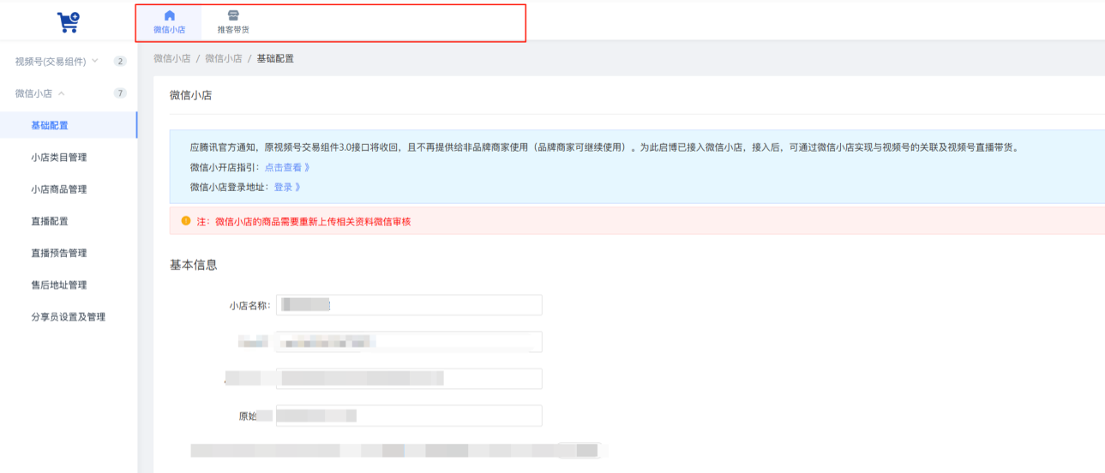Click the shopping cart logo icon

click(x=68, y=21)
